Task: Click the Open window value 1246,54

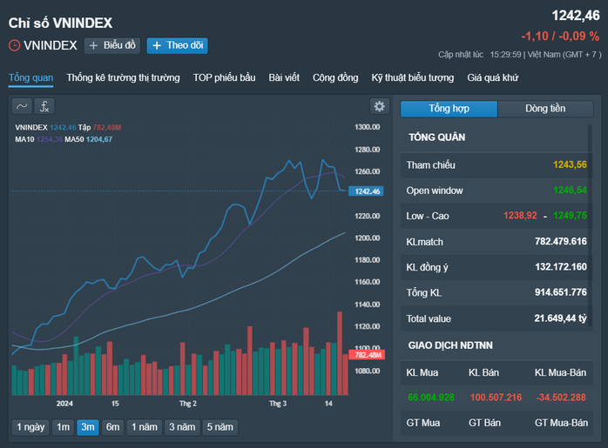Action: (x=570, y=191)
